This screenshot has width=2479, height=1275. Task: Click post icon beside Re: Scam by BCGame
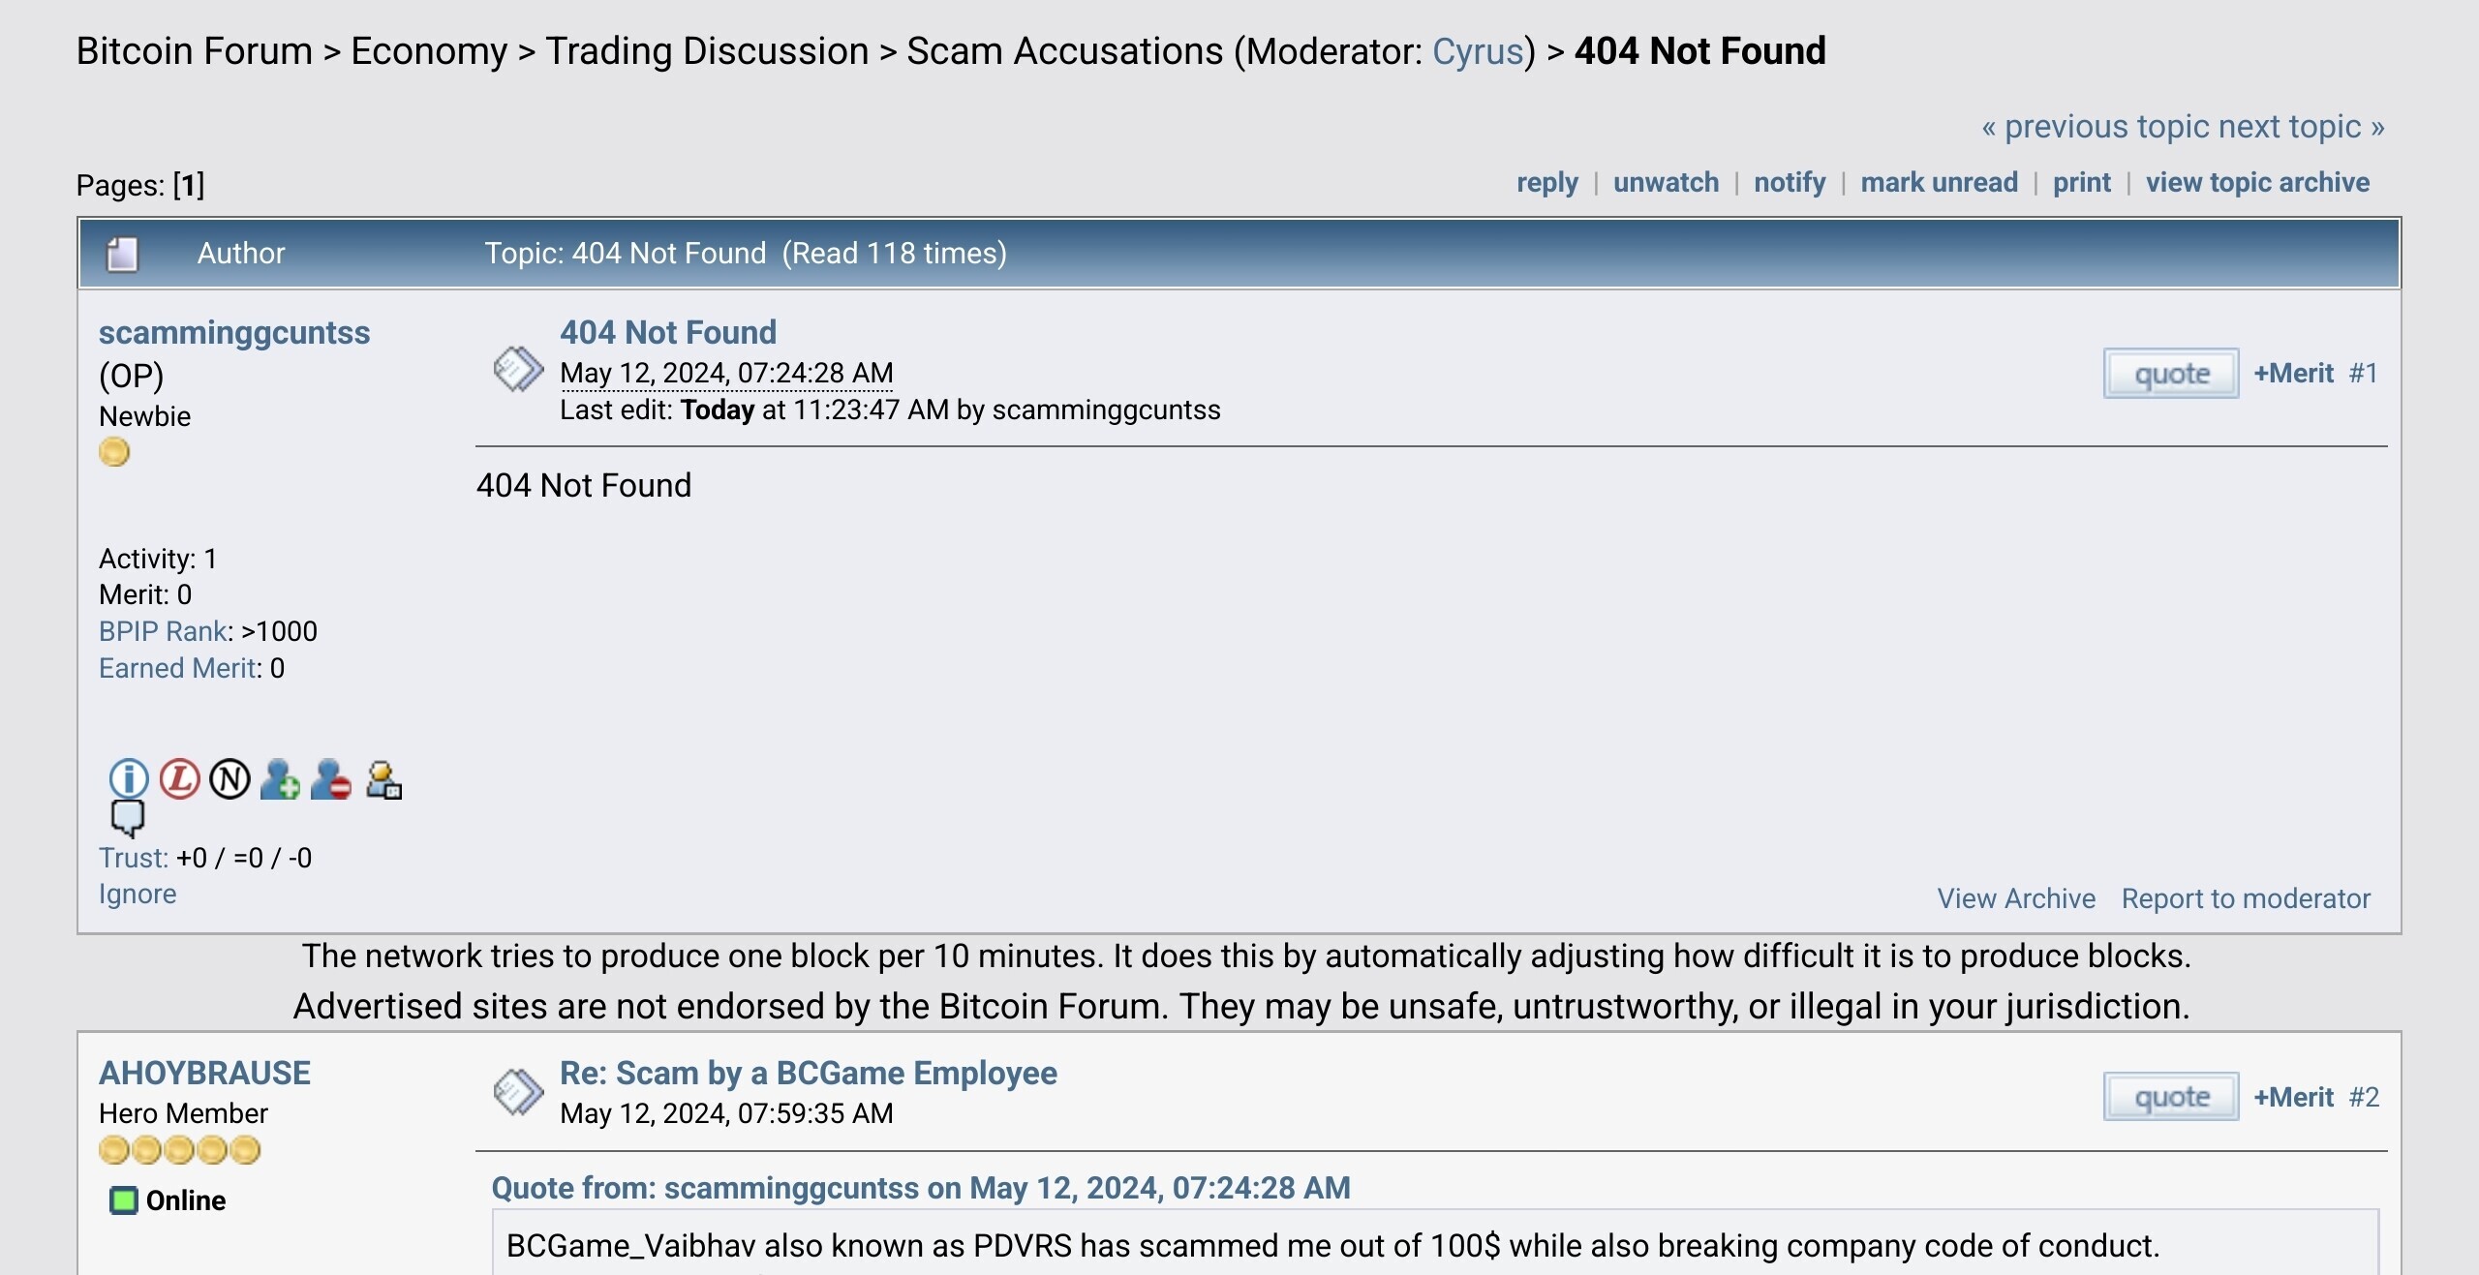click(519, 1092)
